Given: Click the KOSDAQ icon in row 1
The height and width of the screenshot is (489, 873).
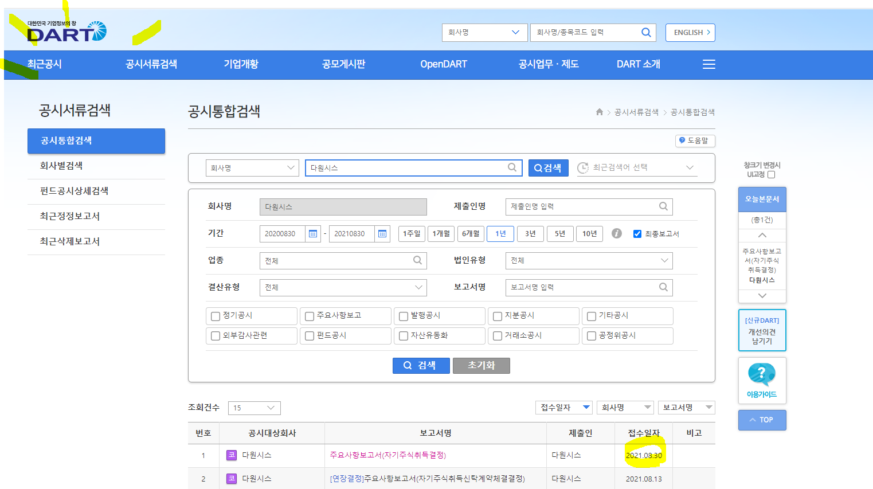Looking at the screenshot, I should (232, 455).
